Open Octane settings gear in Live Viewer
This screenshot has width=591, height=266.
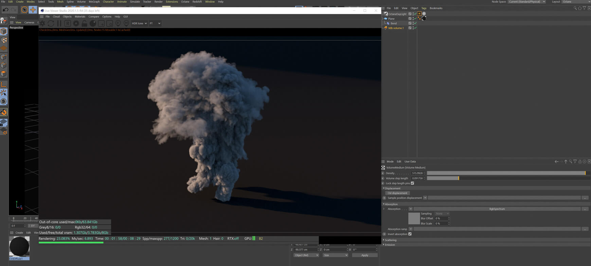coord(76,23)
